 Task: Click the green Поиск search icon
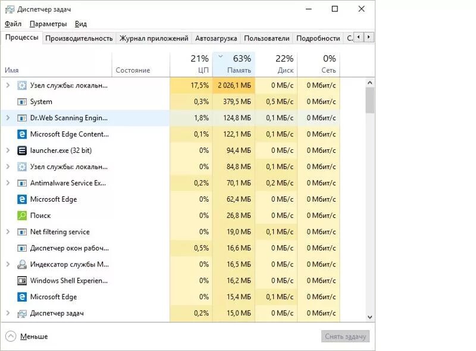tap(22, 215)
